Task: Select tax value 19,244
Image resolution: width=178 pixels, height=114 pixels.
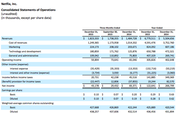Action: coord(152,82)
